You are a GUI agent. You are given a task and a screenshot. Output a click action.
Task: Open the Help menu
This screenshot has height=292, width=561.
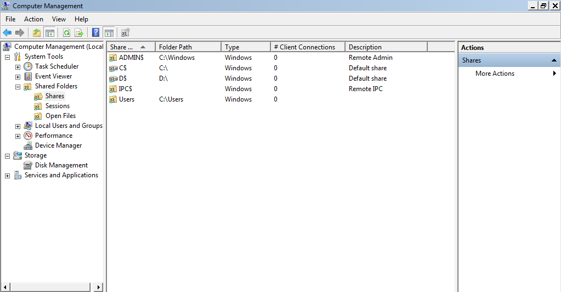pos(81,19)
